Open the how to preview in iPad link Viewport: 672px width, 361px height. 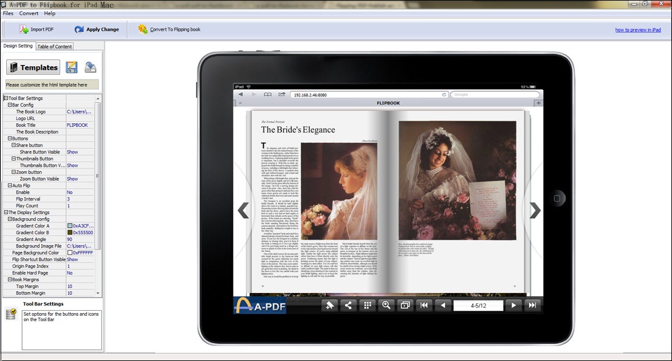pos(638,30)
